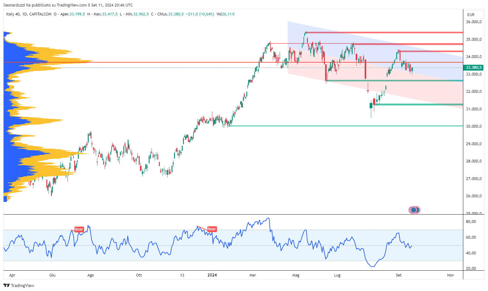
Task: Click the 29.000,0 price axis label
Action: (474, 144)
